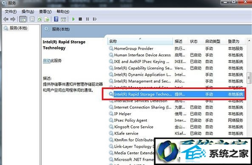252x165 pixels.
Task: Click the vertical scrollbar thumb
Action: pyautogui.click(x=249, y=78)
